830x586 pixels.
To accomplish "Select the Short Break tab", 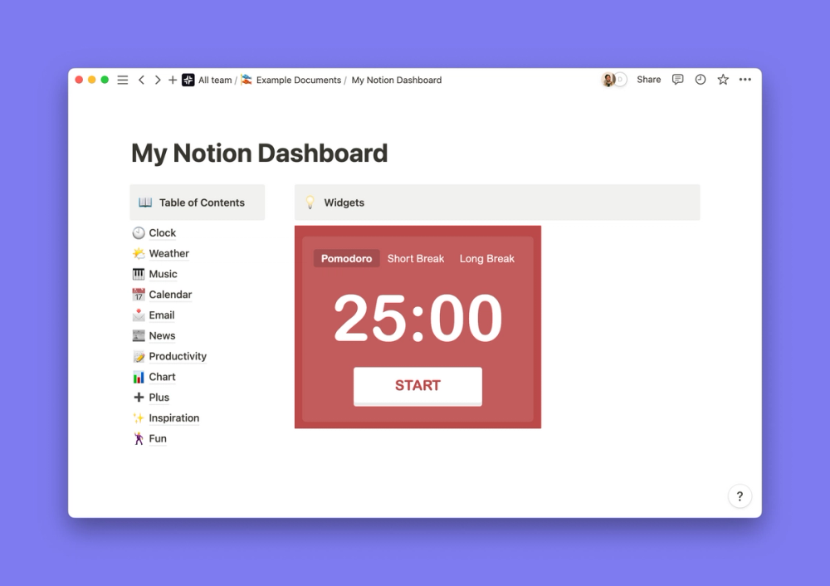I will (416, 258).
